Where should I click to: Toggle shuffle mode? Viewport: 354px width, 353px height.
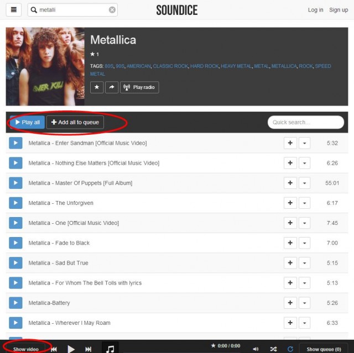point(273,349)
